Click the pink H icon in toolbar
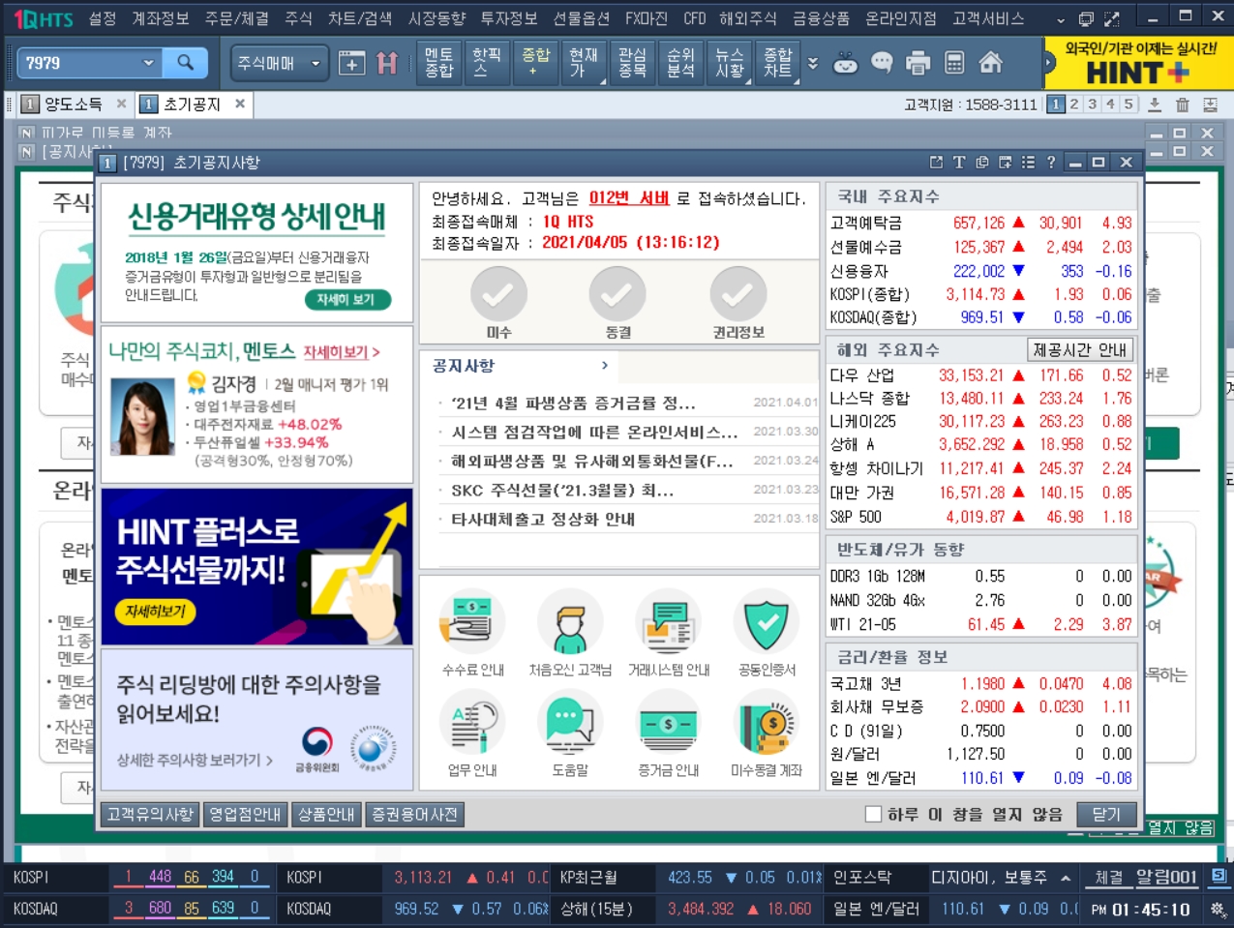This screenshot has height=928, width=1234. pyautogui.click(x=387, y=64)
